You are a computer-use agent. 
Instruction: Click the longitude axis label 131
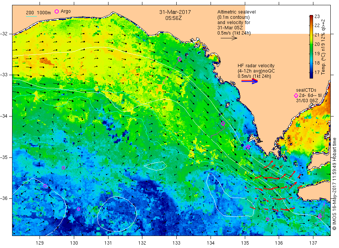click(x=108, y=243)
